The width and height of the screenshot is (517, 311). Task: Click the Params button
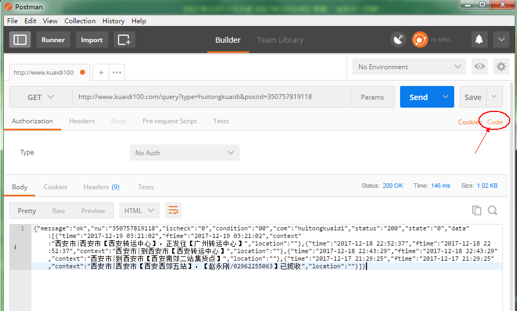click(372, 97)
